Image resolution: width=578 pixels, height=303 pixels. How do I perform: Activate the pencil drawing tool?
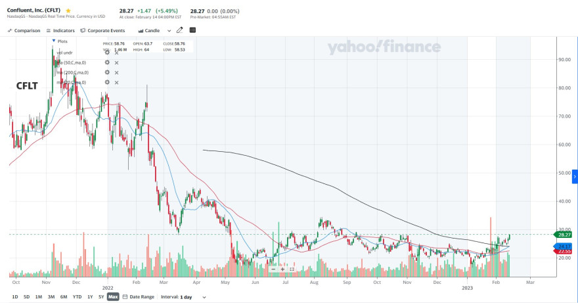pos(179,30)
